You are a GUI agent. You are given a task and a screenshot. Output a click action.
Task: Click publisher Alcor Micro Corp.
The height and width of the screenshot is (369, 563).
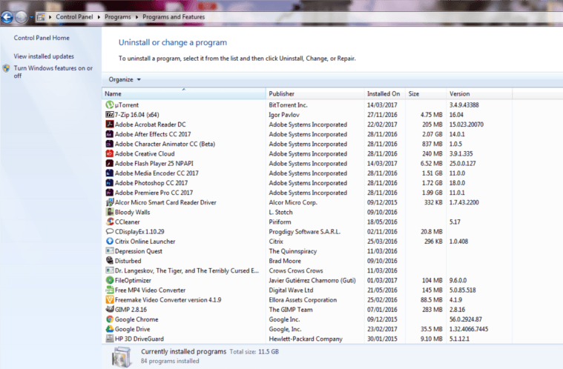293,202
